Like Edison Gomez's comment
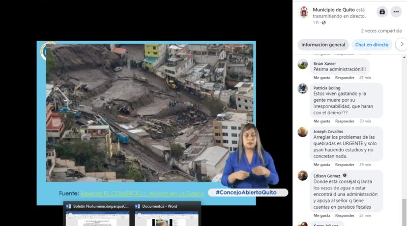 click(x=322, y=216)
